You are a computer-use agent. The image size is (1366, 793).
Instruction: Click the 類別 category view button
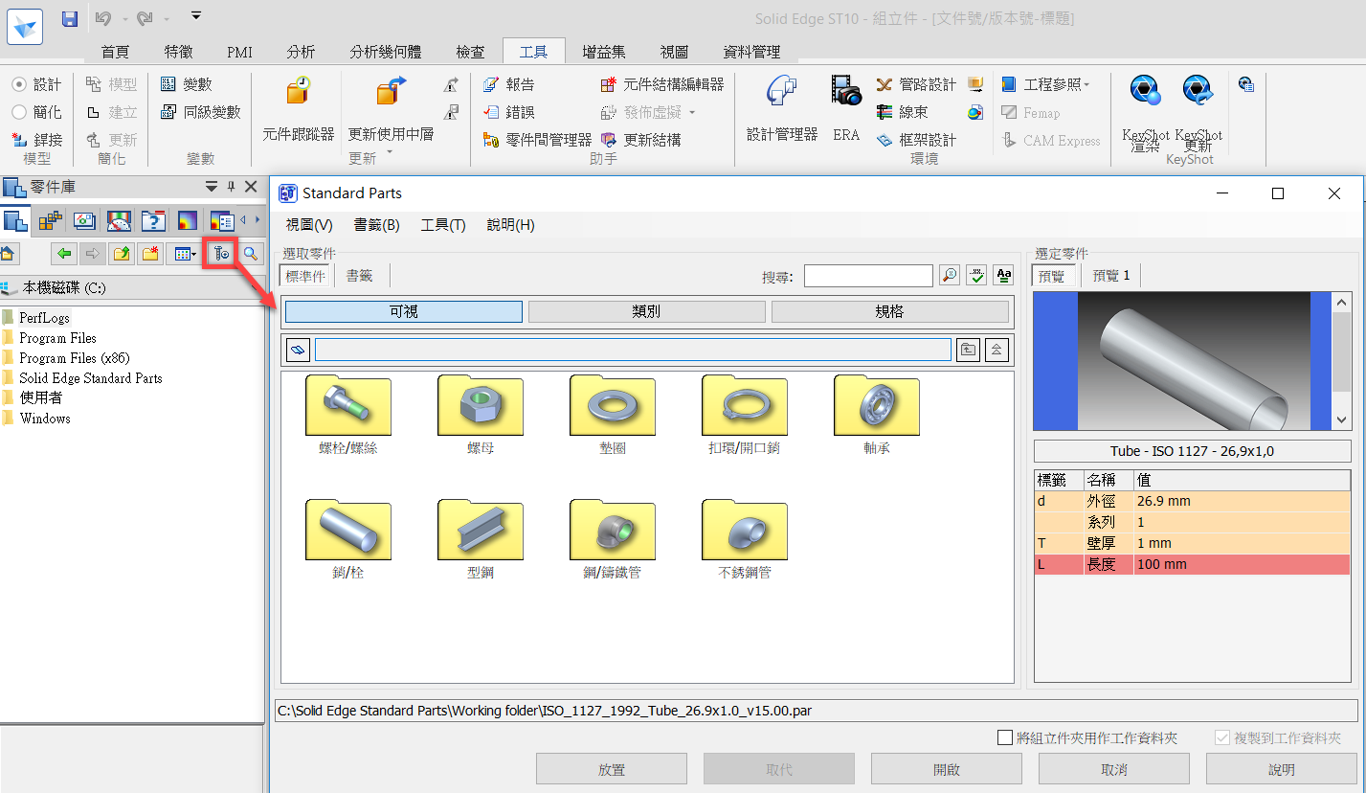click(x=647, y=311)
